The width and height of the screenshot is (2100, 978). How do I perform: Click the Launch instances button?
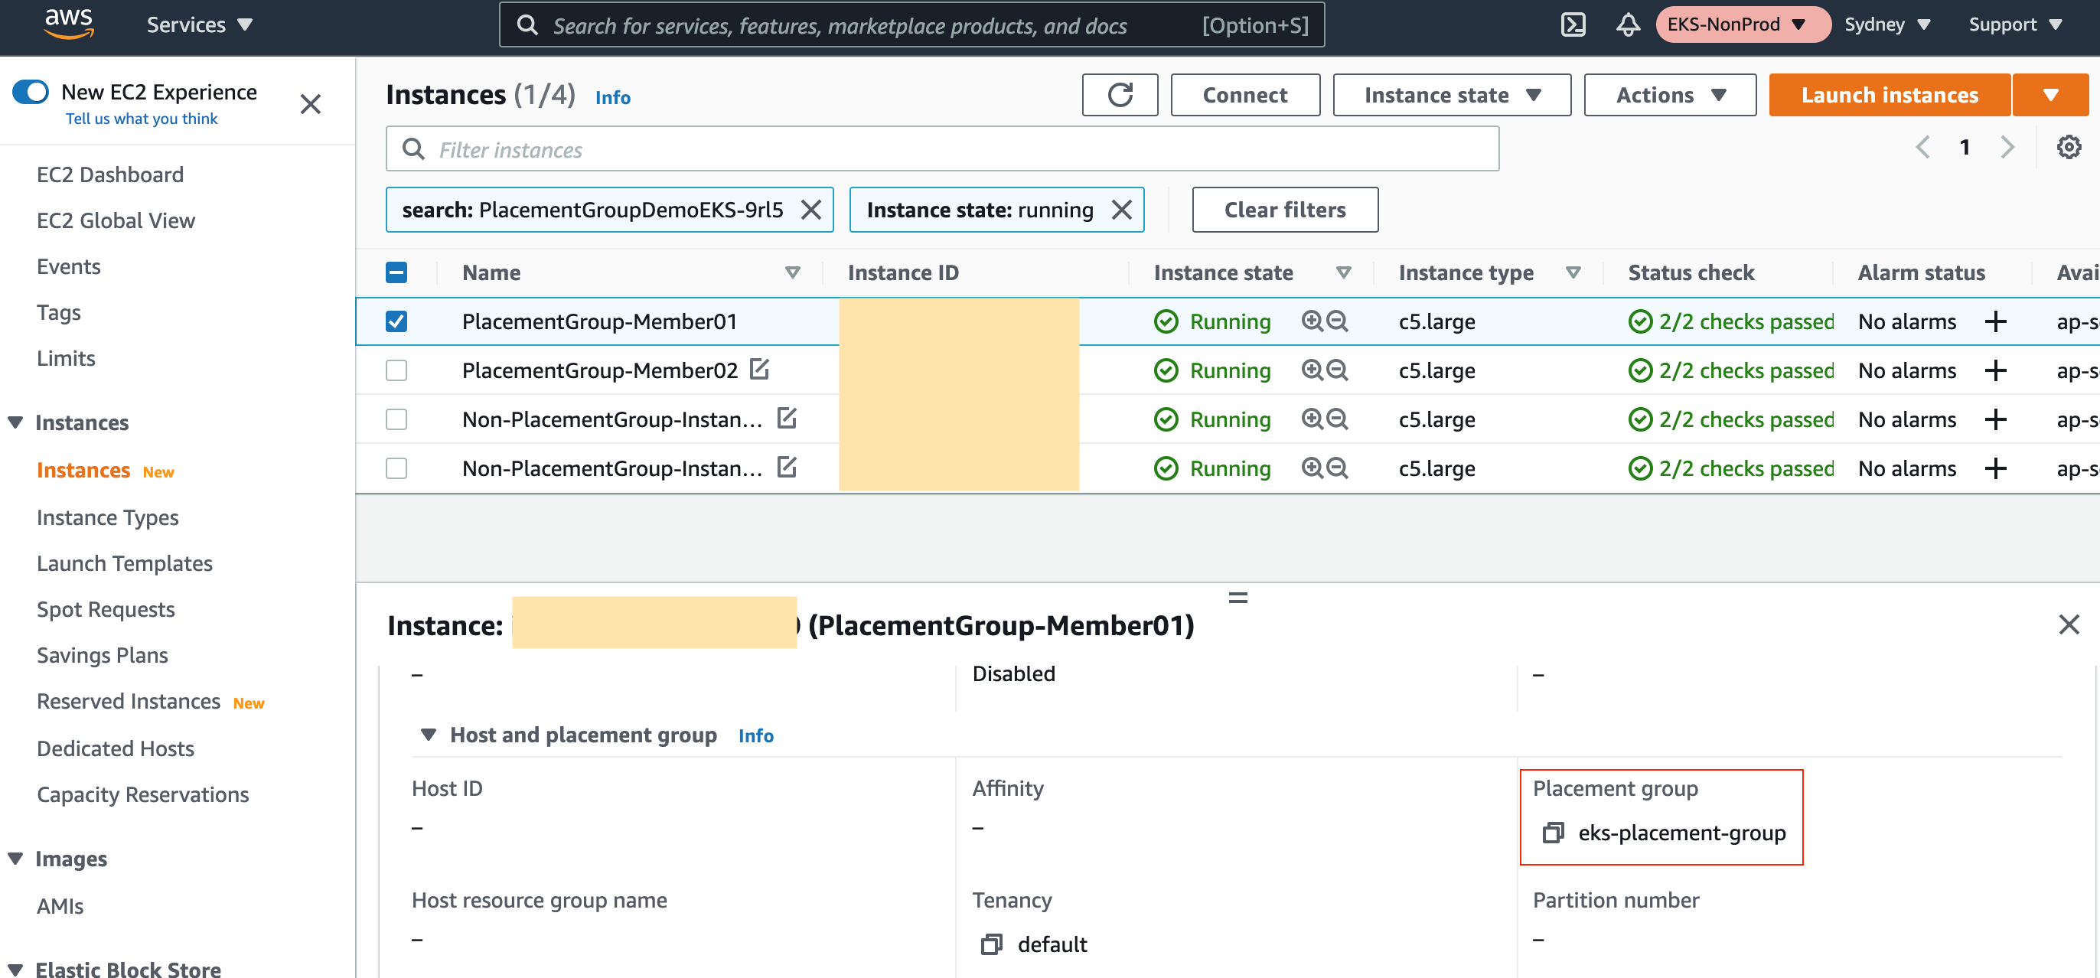click(x=1889, y=96)
